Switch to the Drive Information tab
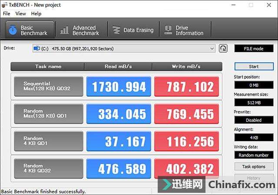The image size is (278, 195). [x=185, y=30]
